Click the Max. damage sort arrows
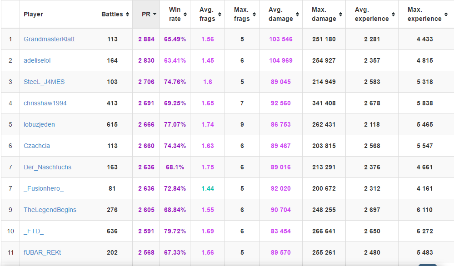 [340, 19]
